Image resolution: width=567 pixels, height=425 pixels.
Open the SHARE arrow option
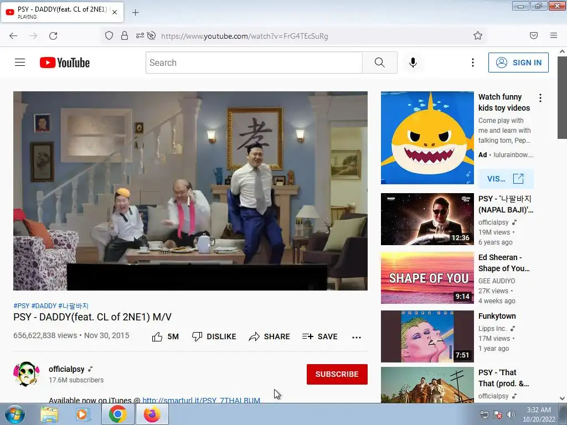pos(270,337)
